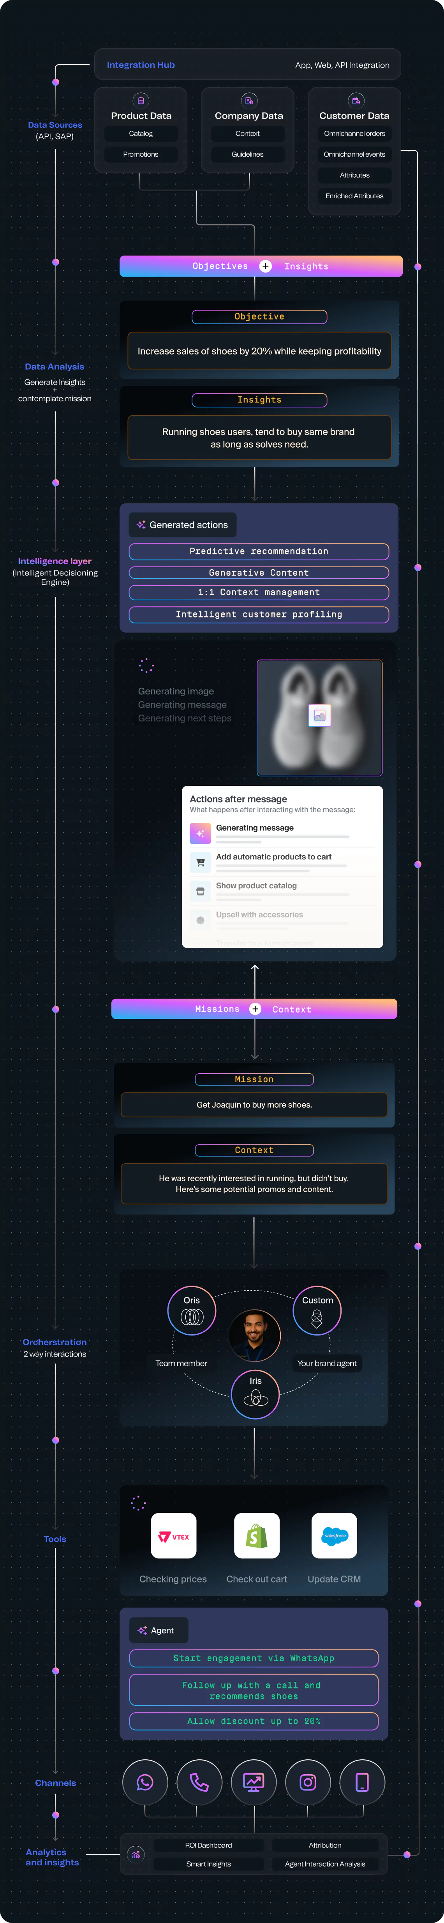Click the loading spinner above Generating image
The image size is (444, 1923).
146,665
